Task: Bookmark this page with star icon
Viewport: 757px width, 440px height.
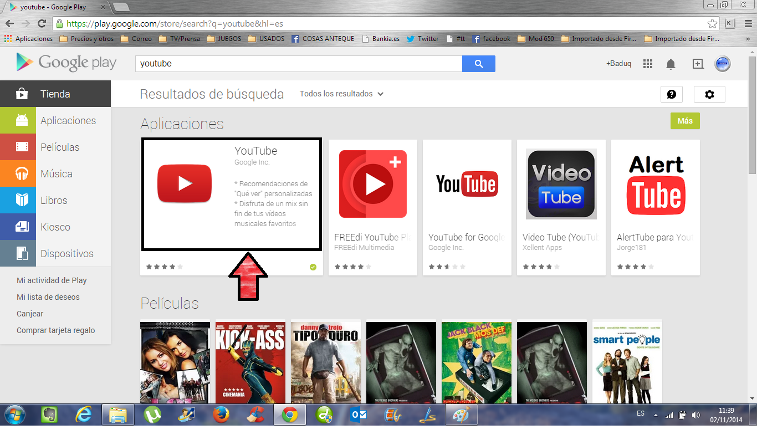Action: point(712,24)
